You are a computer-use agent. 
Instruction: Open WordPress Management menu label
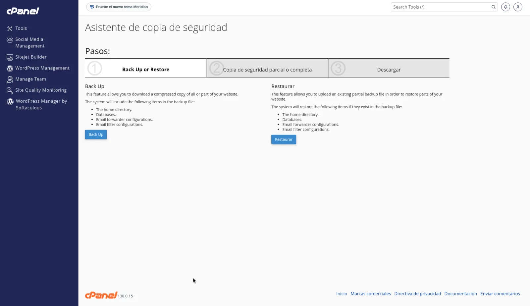(x=42, y=68)
